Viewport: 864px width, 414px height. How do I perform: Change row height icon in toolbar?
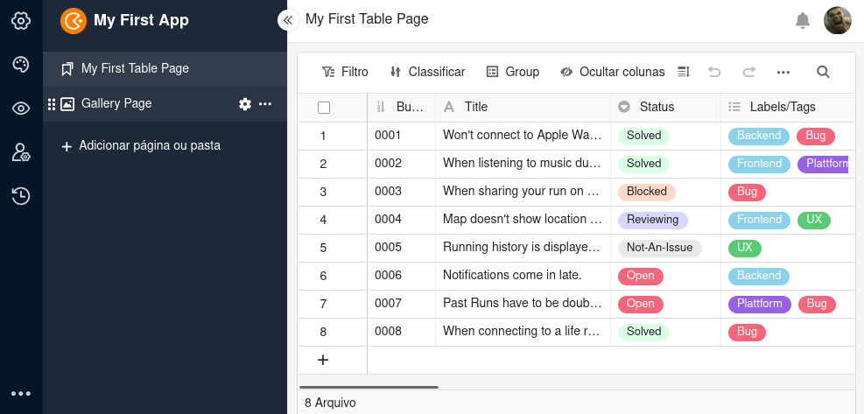tap(684, 72)
